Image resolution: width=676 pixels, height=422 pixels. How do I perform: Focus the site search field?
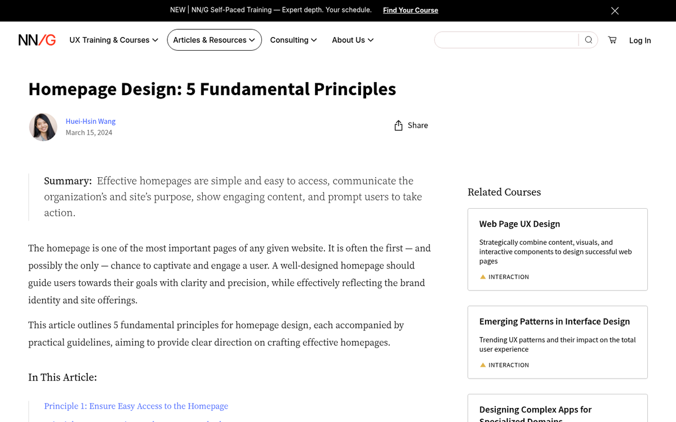tap(506, 40)
